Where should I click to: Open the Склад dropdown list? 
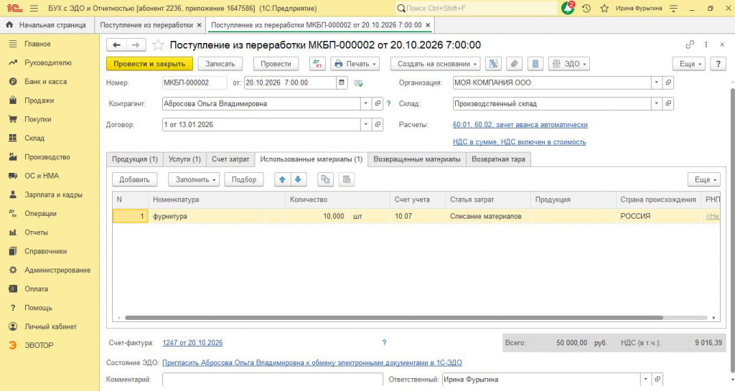click(656, 103)
